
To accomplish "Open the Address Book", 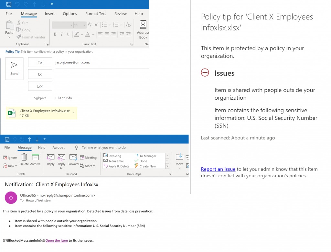I will 143,28.
